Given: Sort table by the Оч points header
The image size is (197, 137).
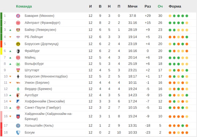Looking at the screenshot, I should [160, 6].
